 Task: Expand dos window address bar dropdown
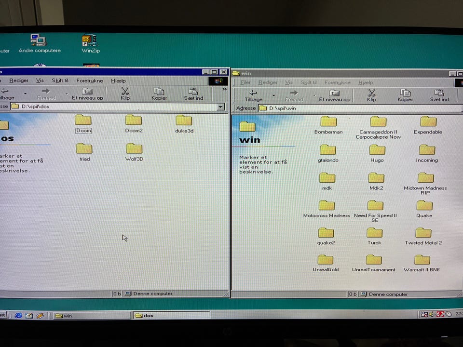[x=220, y=107]
